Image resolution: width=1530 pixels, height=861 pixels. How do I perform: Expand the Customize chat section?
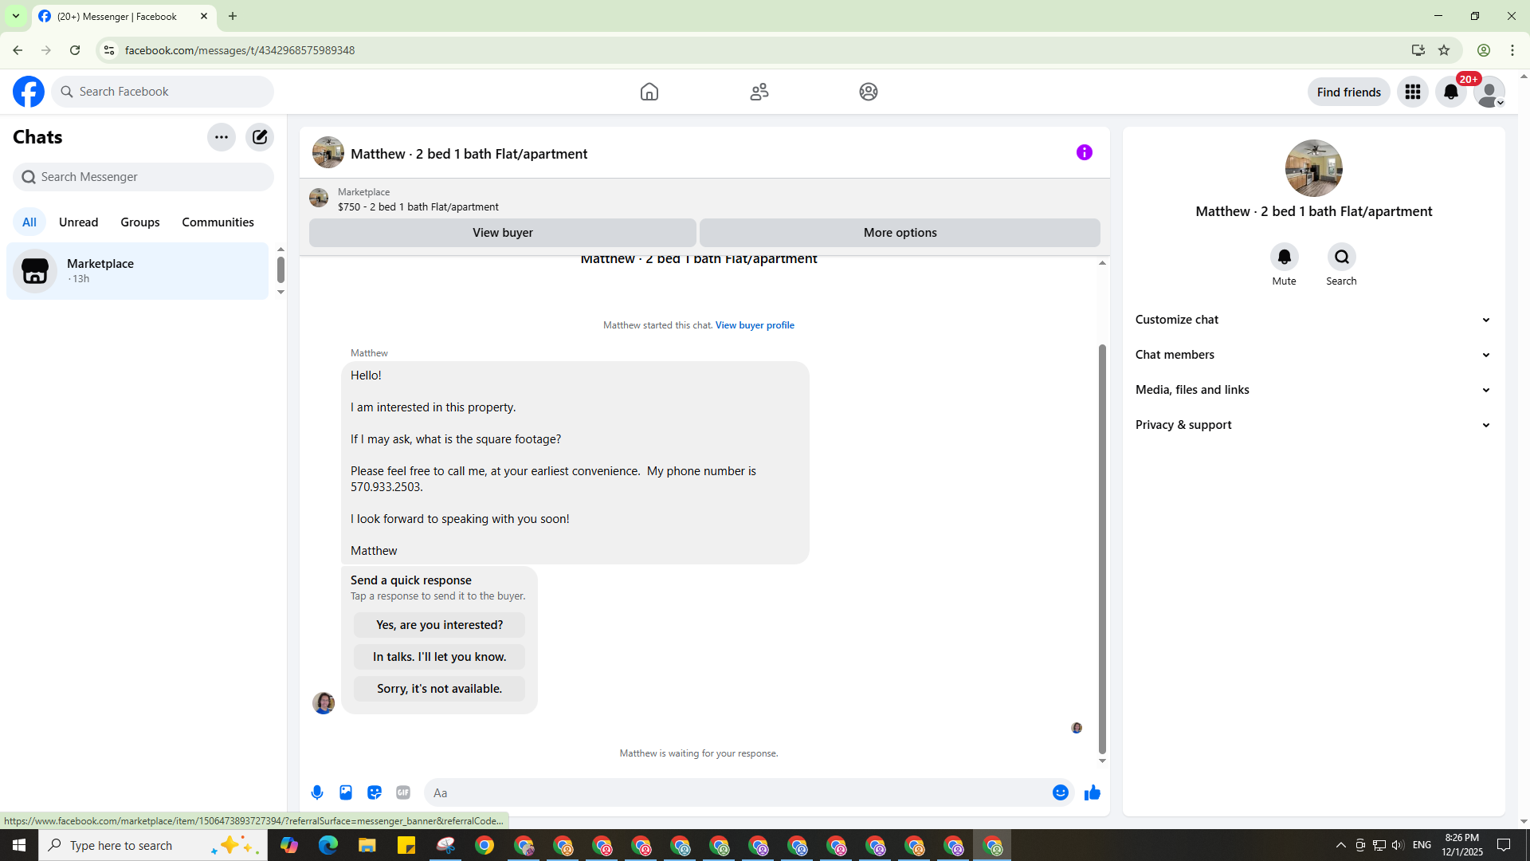coord(1313,320)
